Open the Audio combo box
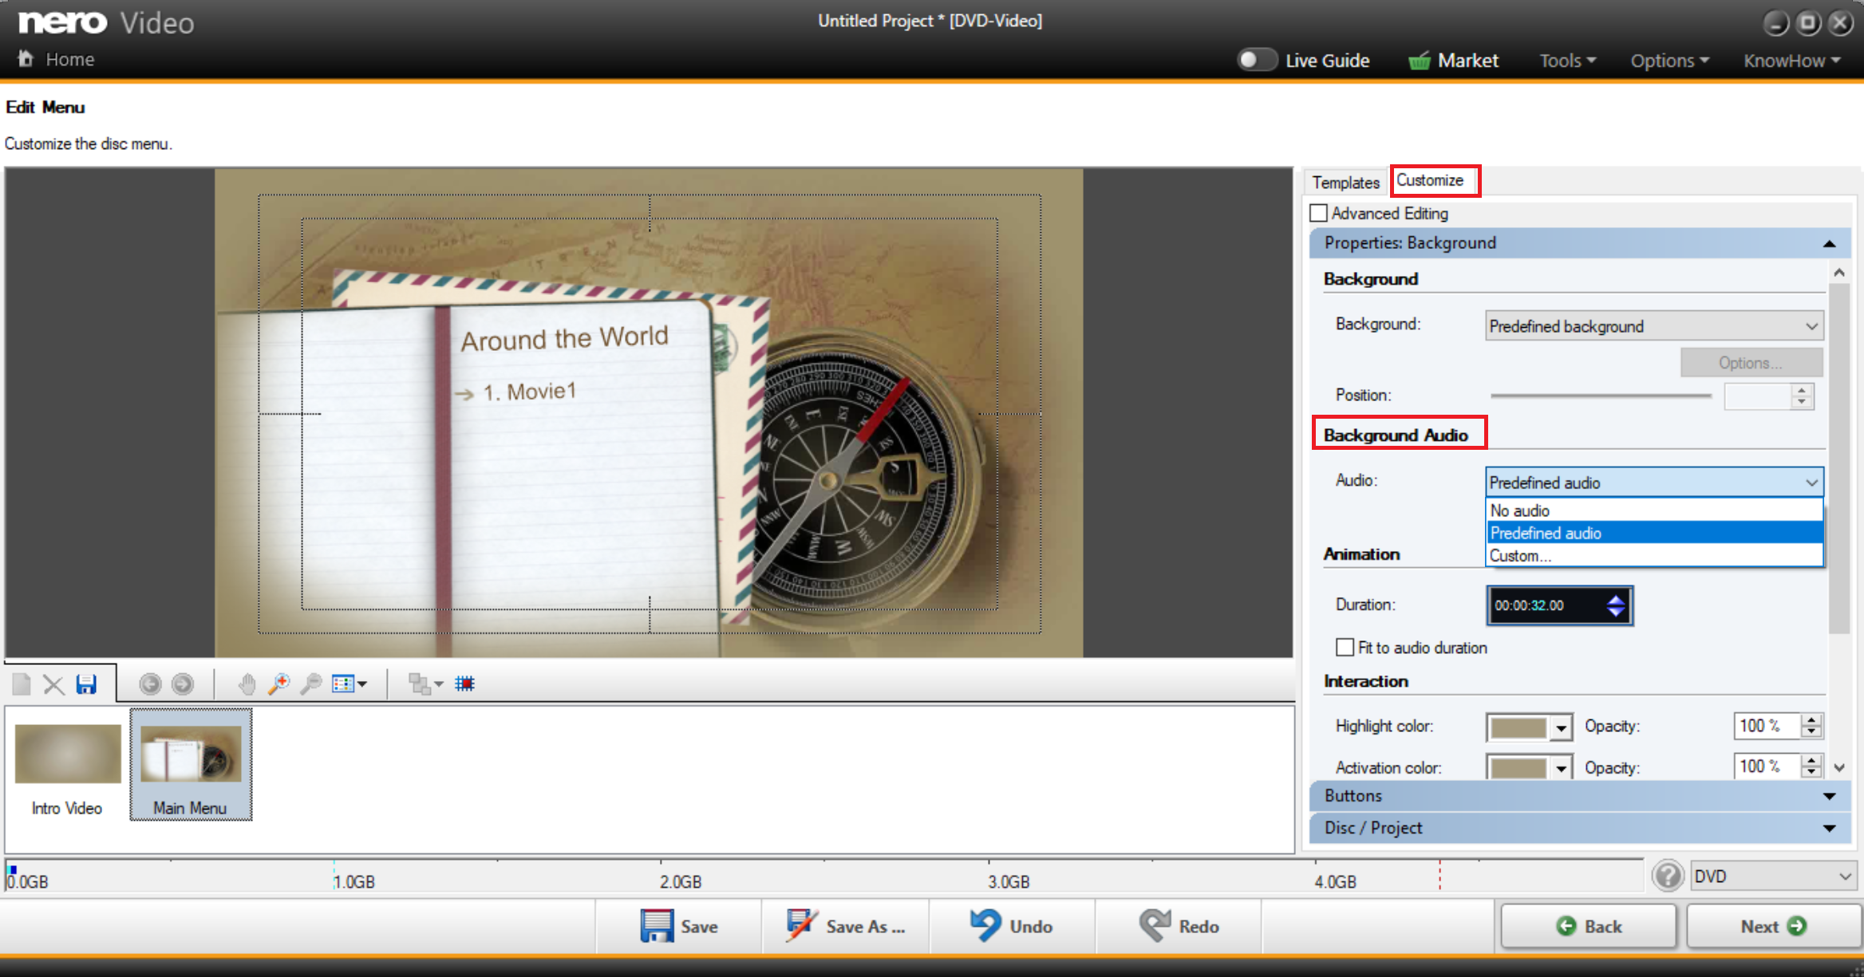The image size is (1864, 977). point(1654,483)
